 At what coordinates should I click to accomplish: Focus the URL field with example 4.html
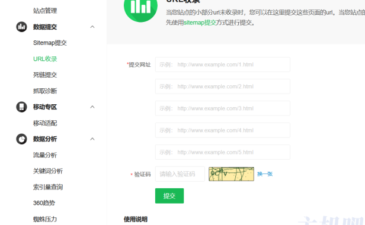pyautogui.click(x=223, y=130)
